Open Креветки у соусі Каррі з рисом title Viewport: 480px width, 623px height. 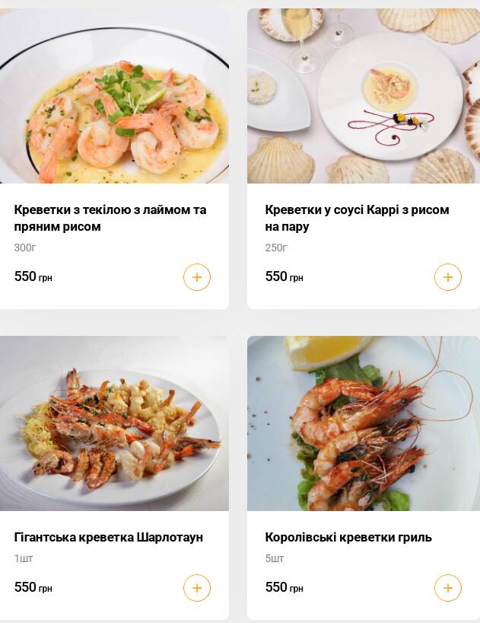357,218
